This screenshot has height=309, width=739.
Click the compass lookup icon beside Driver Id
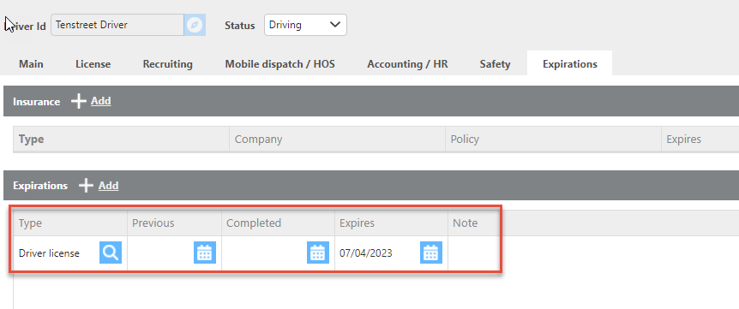click(x=195, y=25)
